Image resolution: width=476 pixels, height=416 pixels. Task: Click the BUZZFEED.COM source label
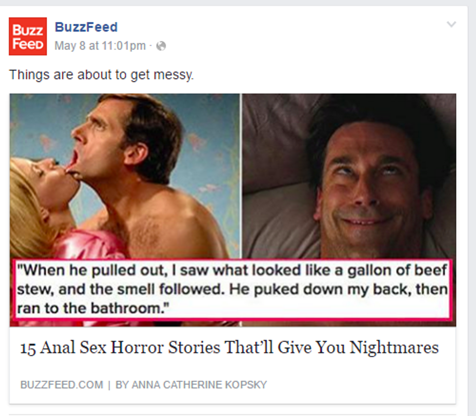(62, 385)
